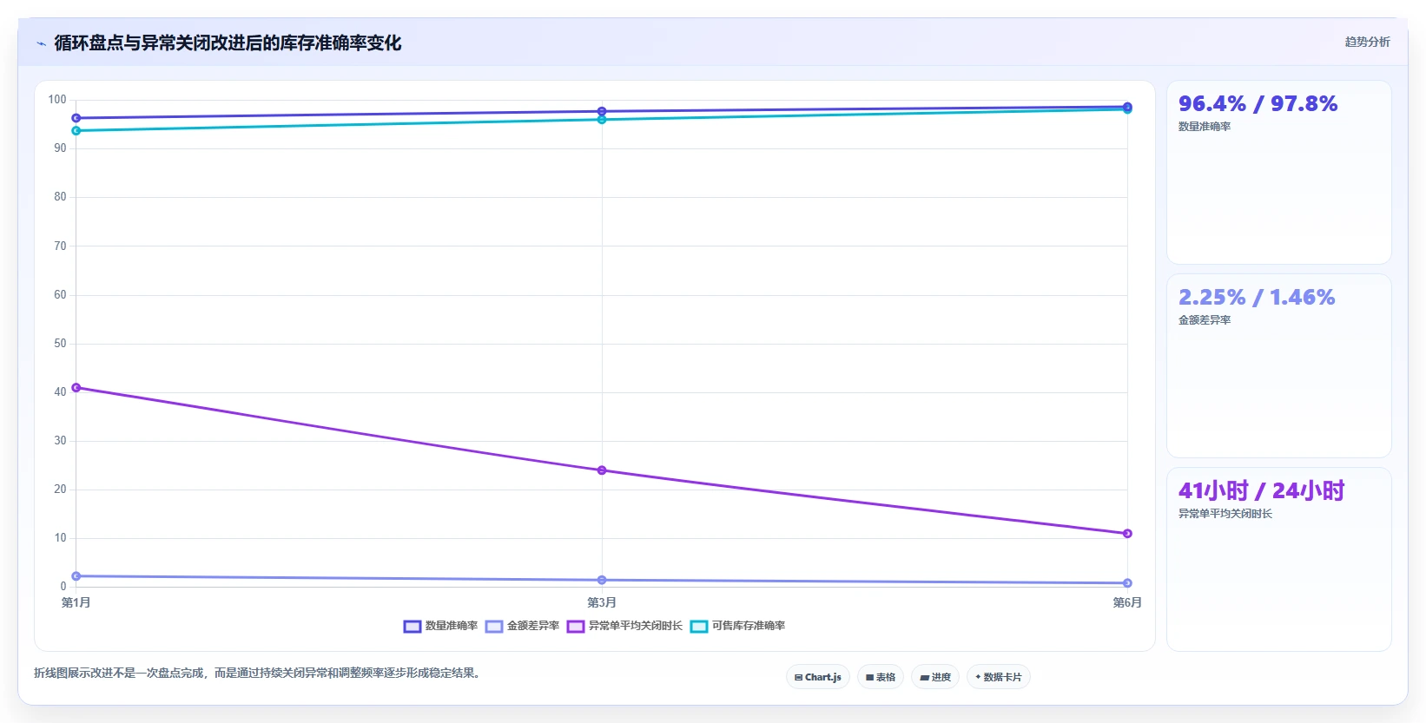Click the 金额差异率 card caption
This screenshot has width=1426, height=723.
(x=1205, y=320)
